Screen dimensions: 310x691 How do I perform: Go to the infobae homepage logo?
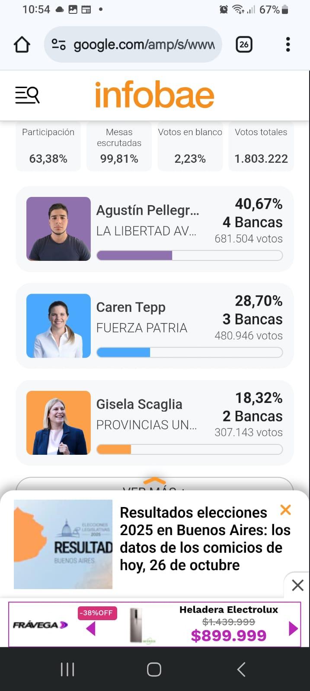[154, 95]
